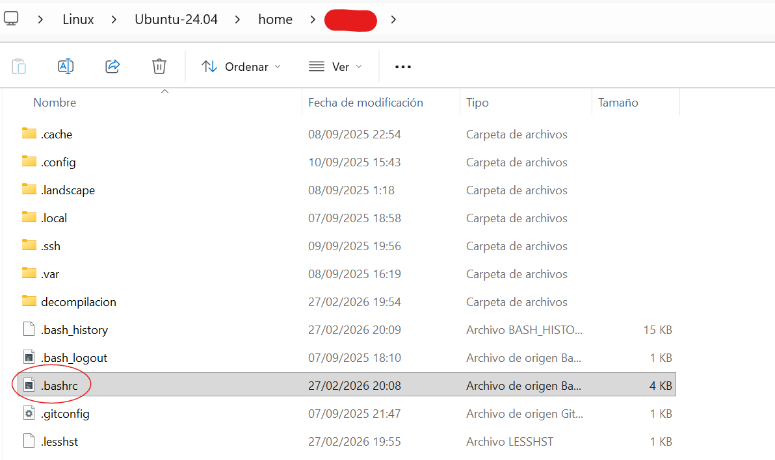Viewport: 775px width, 460px height.
Task: Select the .gitconfig gear file icon
Action: click(29, 413)
